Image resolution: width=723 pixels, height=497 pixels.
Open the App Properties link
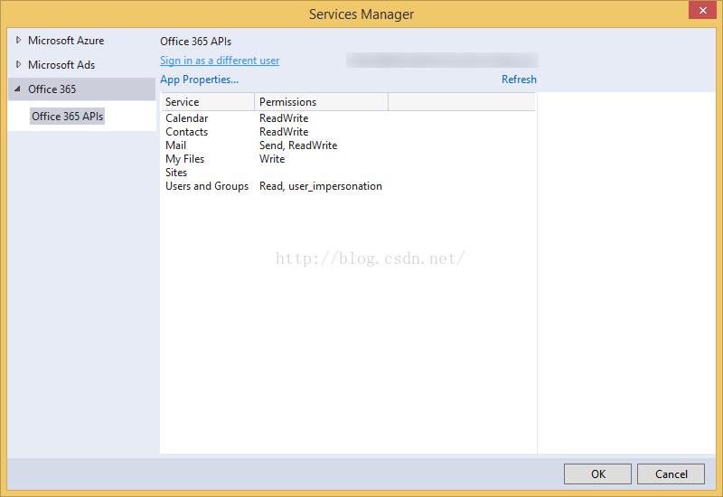pyautogui.click(x=199, y=80)
